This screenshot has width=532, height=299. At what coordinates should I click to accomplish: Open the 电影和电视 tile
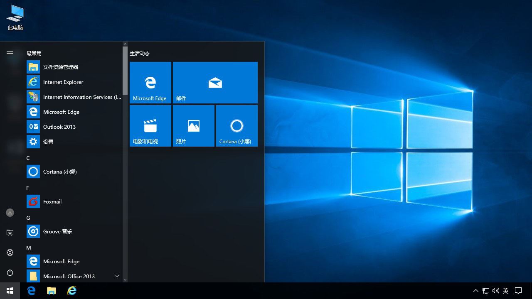[x=150, y=126]
